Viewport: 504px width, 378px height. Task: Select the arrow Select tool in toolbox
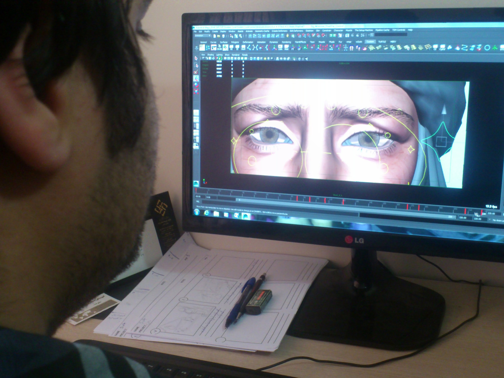(x=196, y=58)
